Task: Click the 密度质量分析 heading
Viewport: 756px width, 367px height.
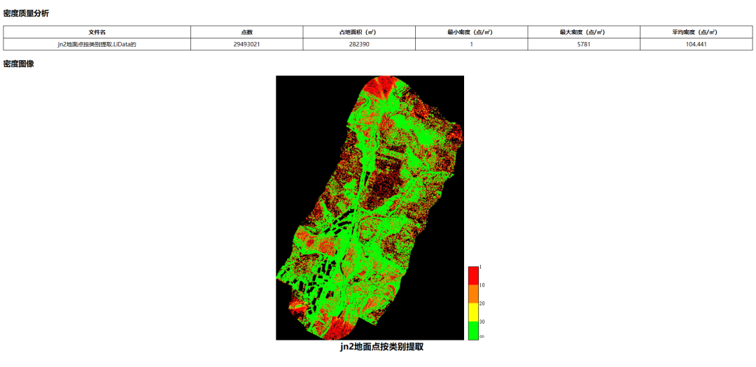Action: click(x=26, y=13)
